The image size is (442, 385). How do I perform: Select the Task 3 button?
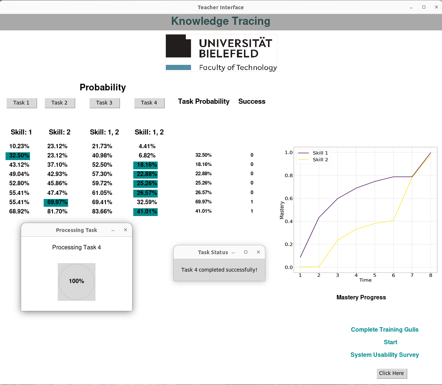tap(104, 103)
